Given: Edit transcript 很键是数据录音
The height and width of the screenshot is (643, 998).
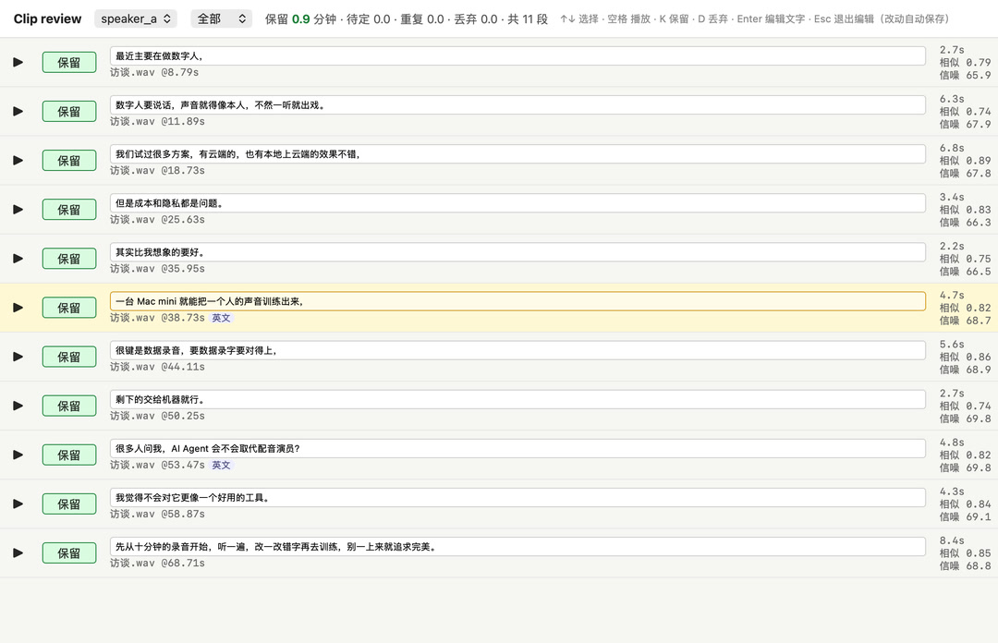Looking at the screenshot, I should 517,349.
